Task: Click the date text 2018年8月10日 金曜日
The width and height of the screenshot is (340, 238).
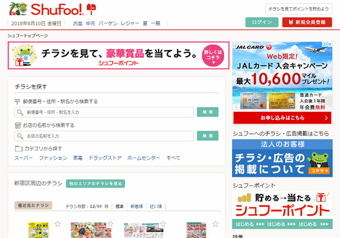Action: click(x=36, y=23)
